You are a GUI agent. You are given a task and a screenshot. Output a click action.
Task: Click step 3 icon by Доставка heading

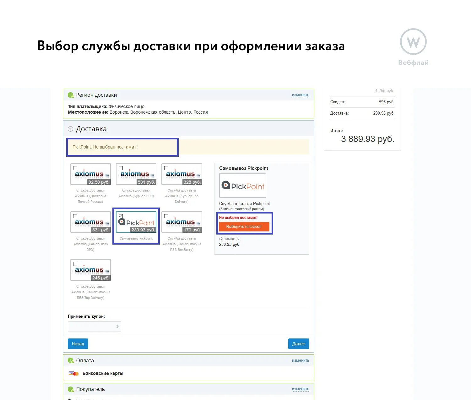pyautogui.click(x=71, y=129)
